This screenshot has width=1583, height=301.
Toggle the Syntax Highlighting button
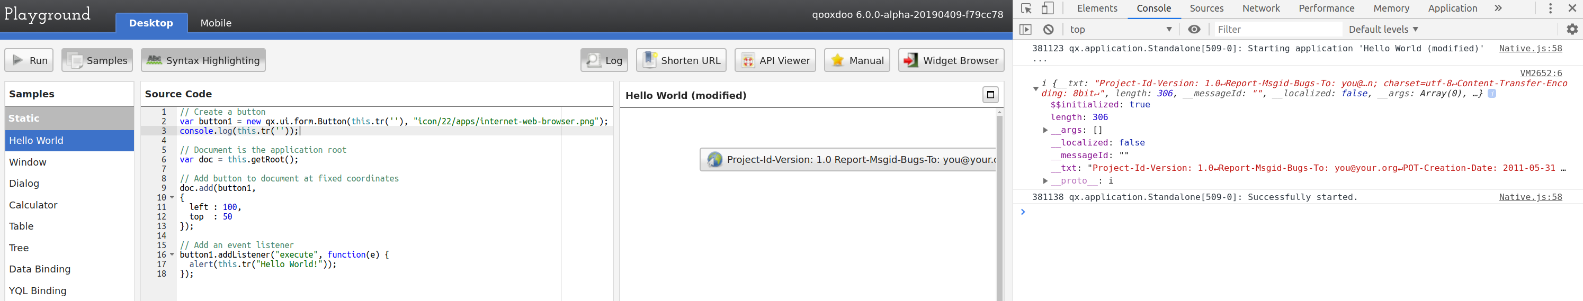tap(203, 60)
